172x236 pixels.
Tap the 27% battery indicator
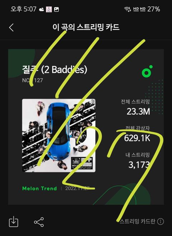(x=154, y=9)
